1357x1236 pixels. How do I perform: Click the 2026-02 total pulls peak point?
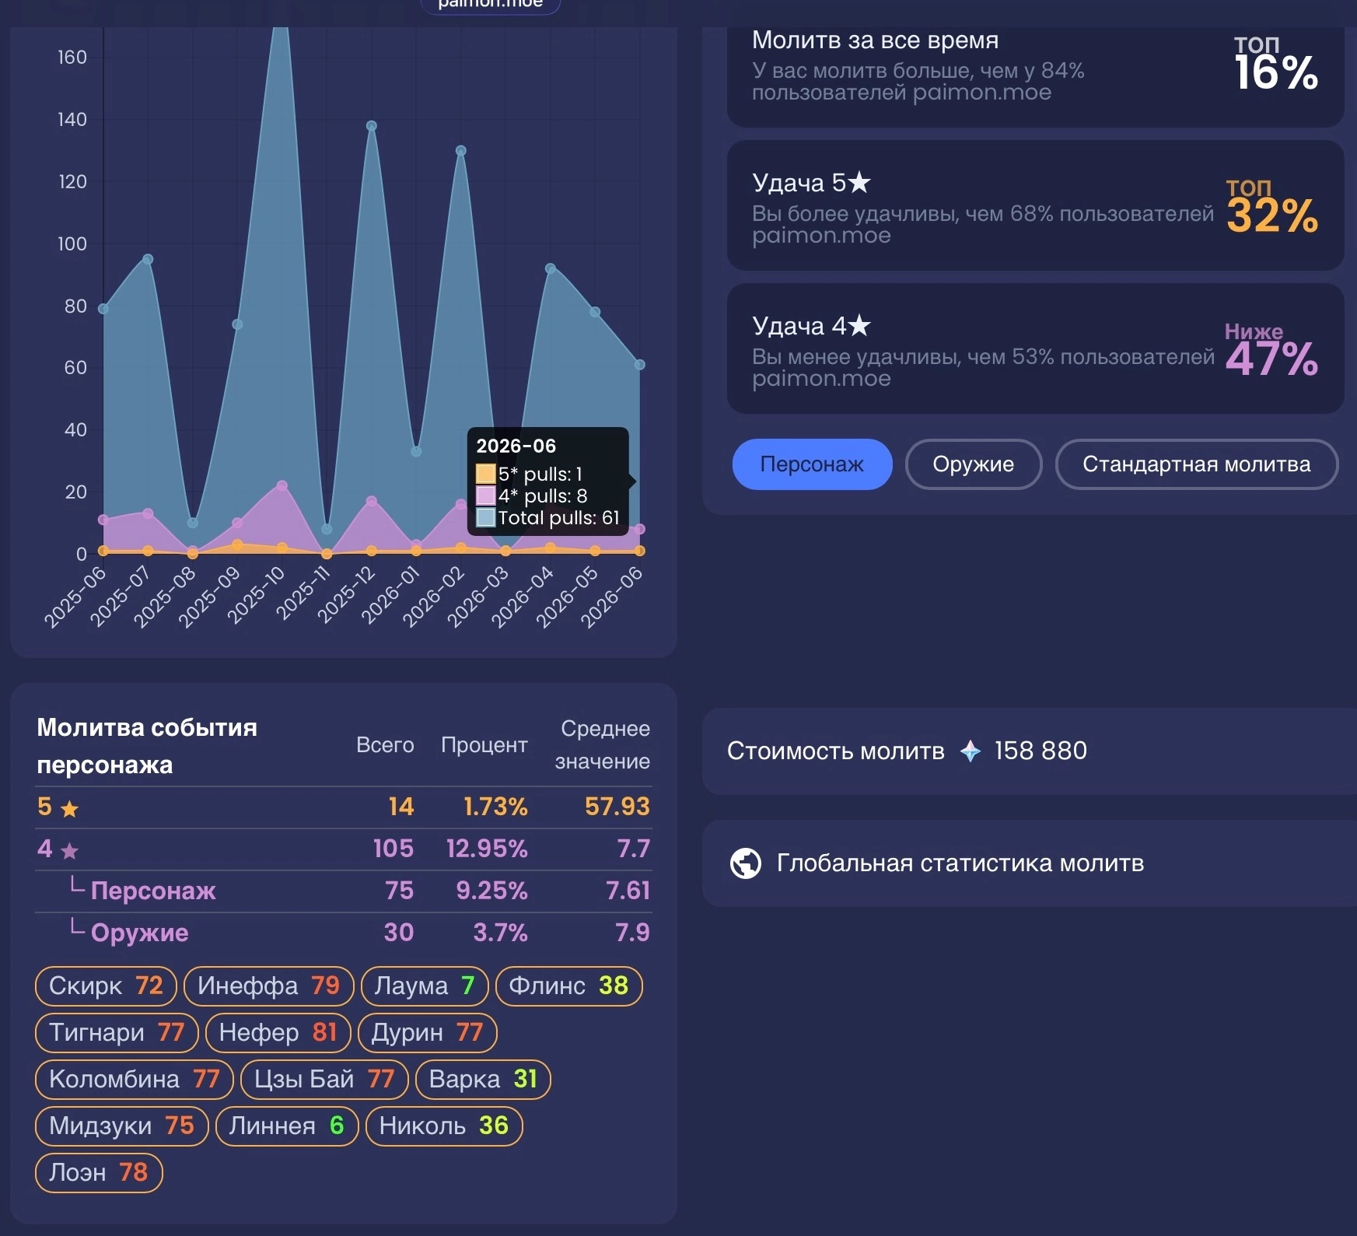461,151
